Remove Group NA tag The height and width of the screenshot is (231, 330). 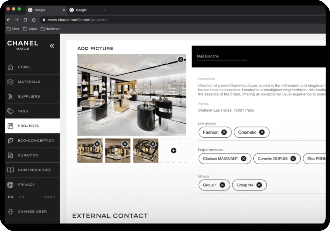[x=259, y=185]
